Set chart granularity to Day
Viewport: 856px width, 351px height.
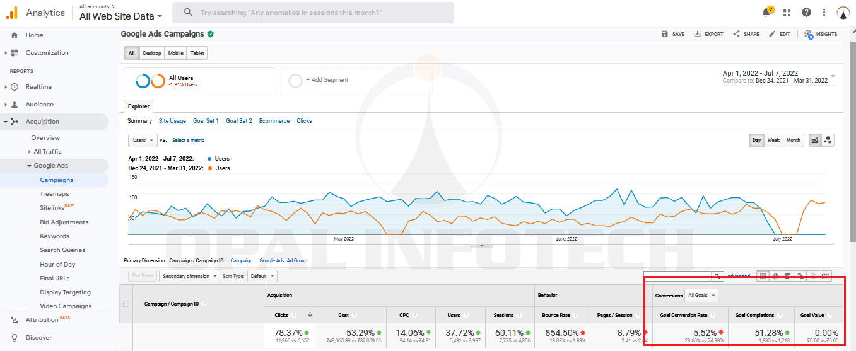756,141
